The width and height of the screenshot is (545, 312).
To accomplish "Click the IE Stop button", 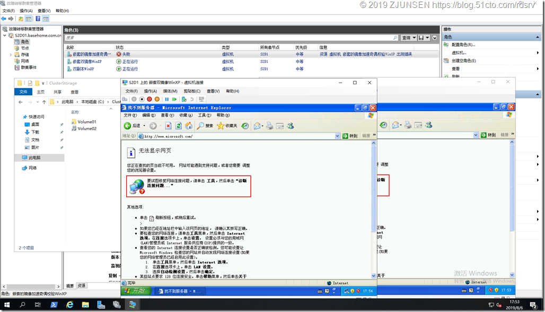I will click(168, 126).
